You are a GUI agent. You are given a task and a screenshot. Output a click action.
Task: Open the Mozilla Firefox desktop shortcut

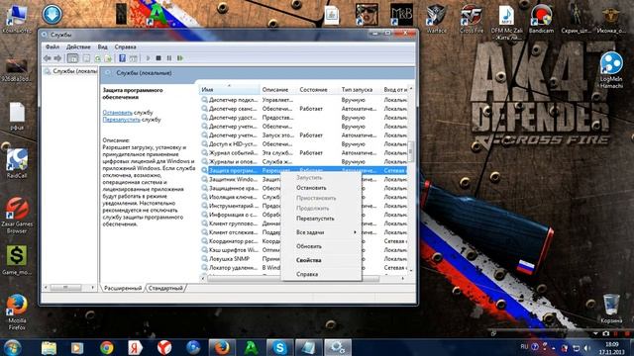(17, 312)
